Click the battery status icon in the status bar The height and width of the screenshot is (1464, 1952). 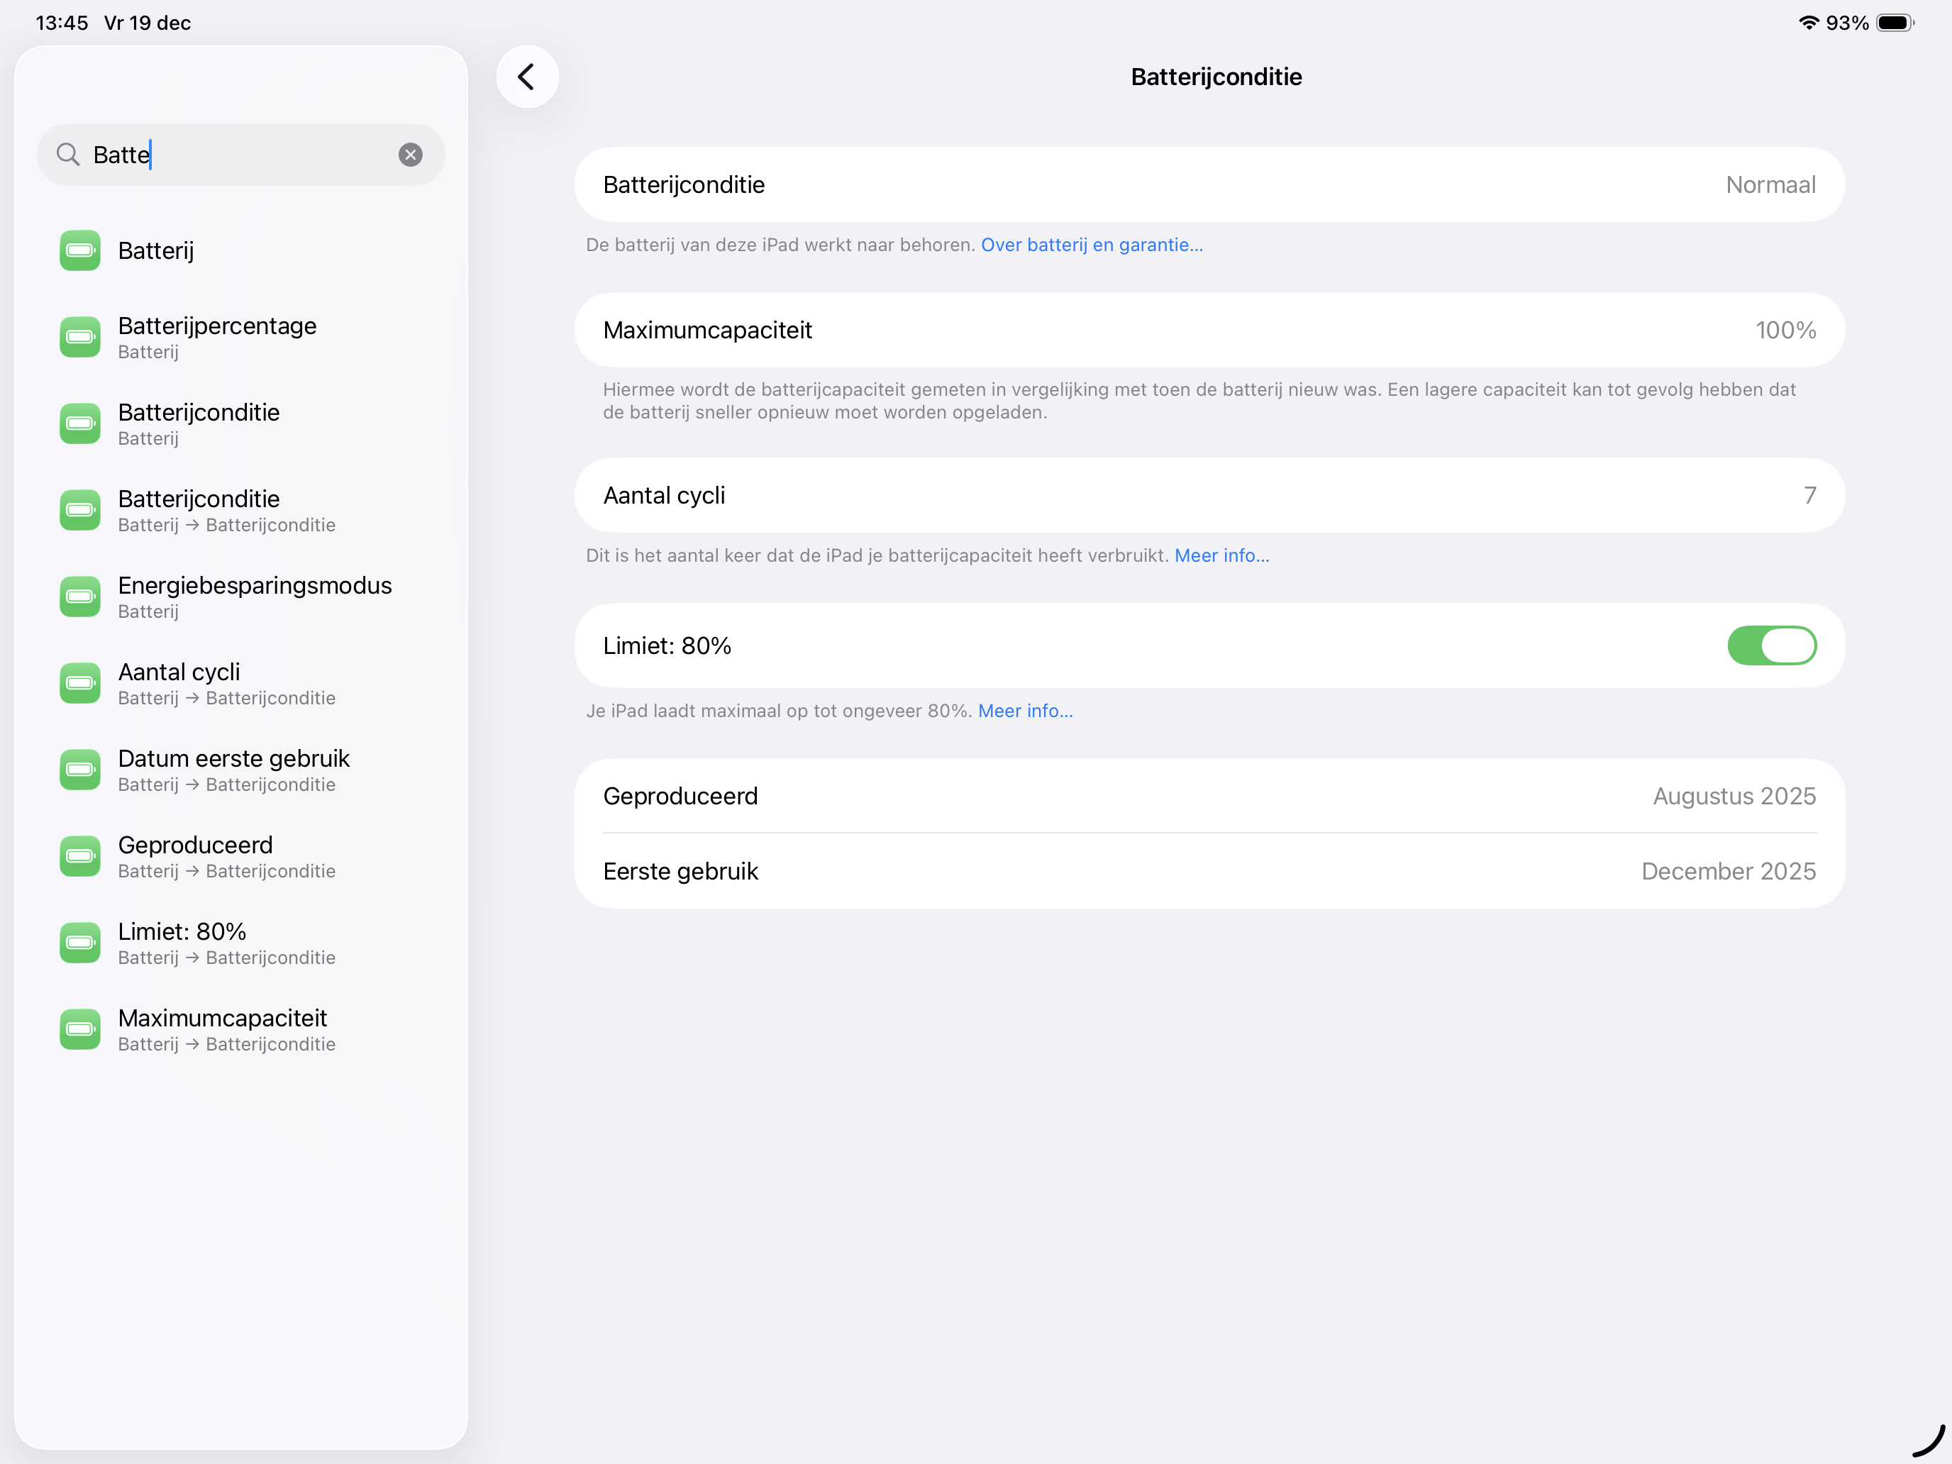1894,23
